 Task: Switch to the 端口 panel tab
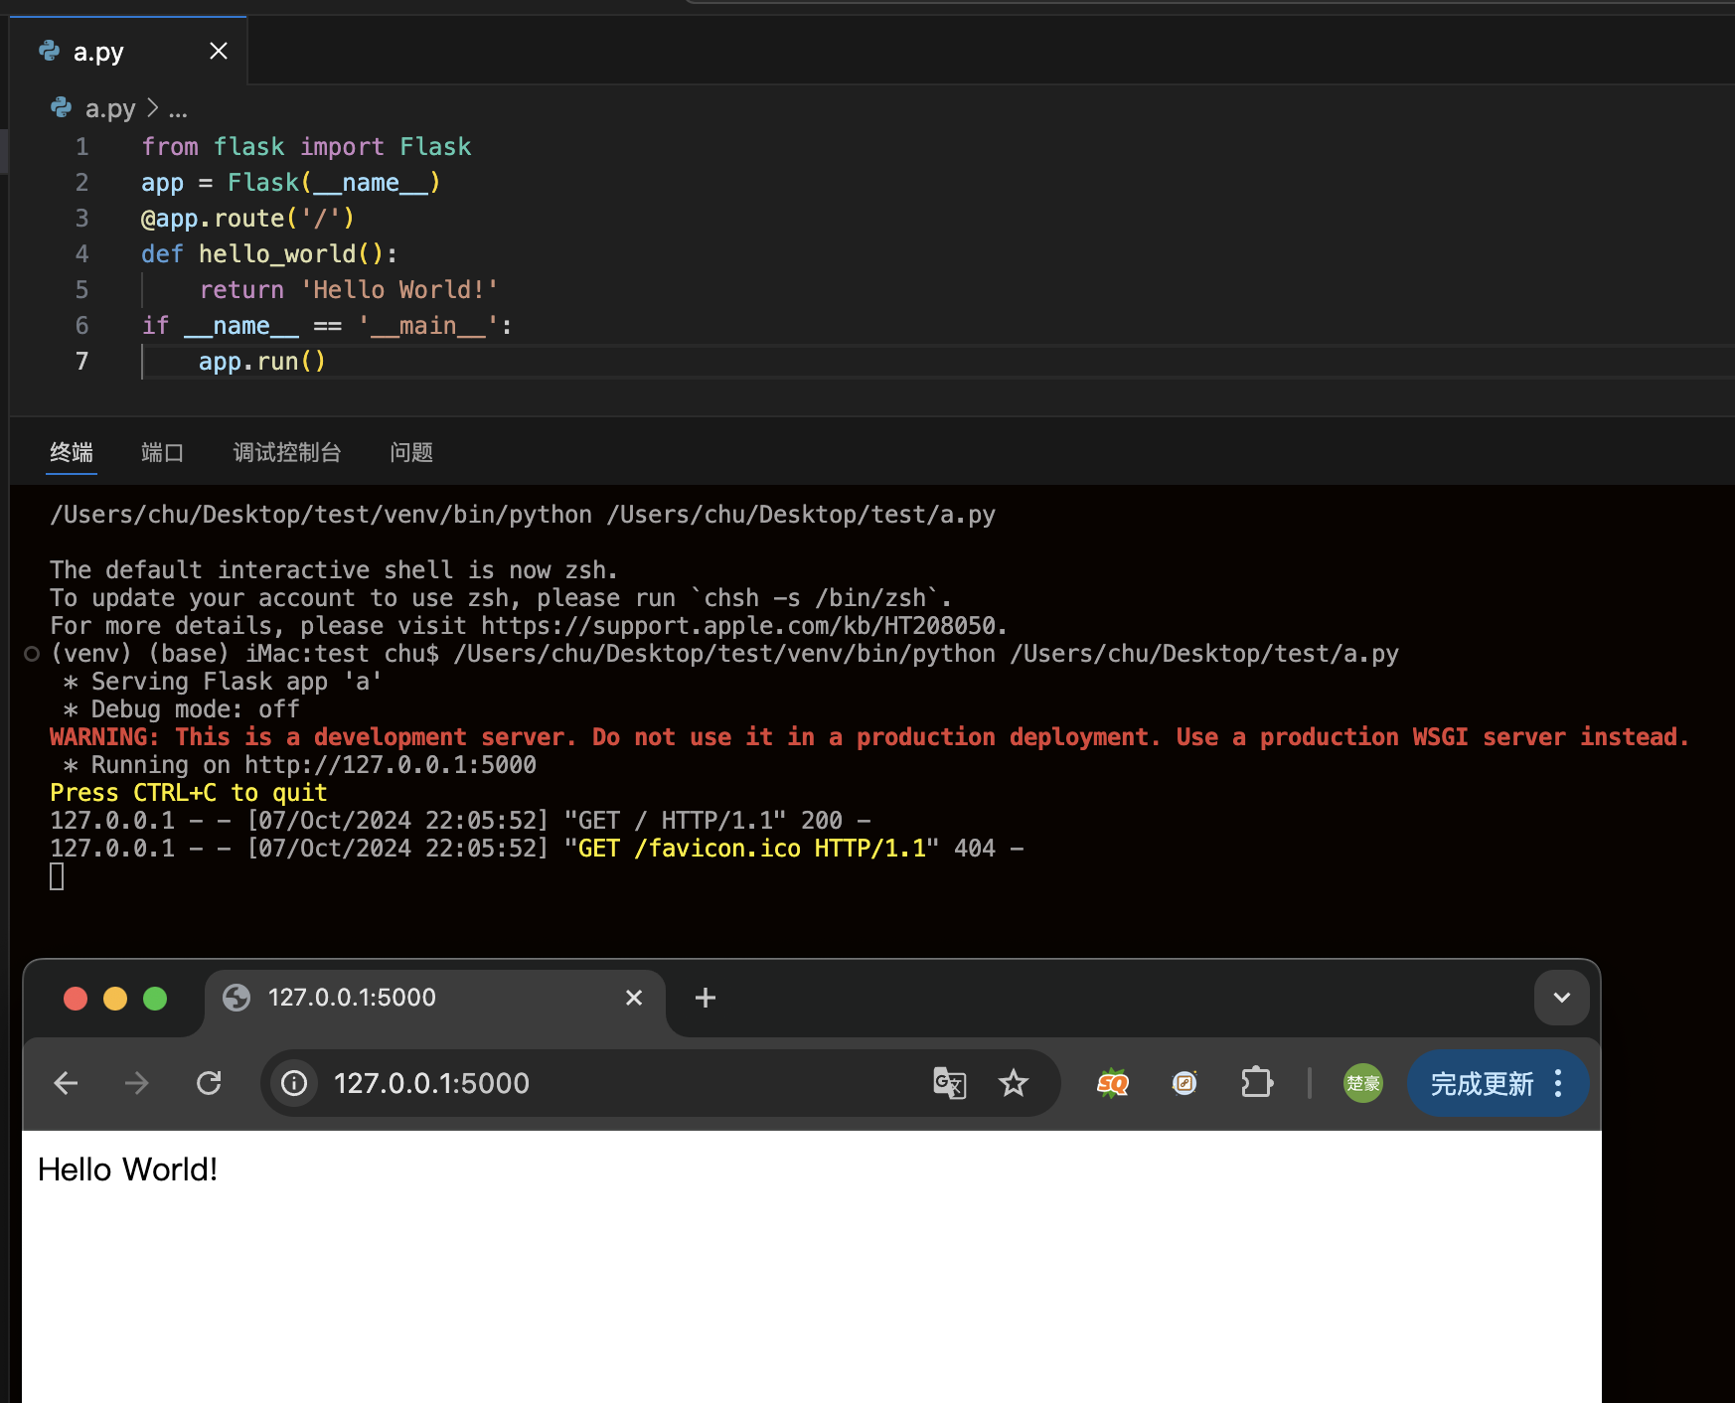click(162, 453)
